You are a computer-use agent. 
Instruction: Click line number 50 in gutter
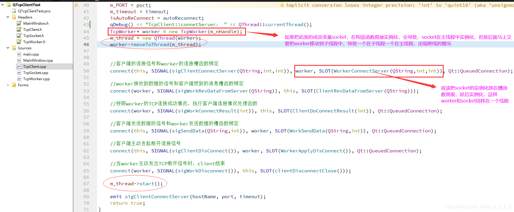[x=86, y=71]
